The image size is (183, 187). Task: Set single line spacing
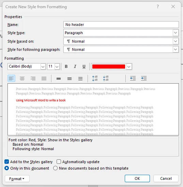[x=59, y=78]
